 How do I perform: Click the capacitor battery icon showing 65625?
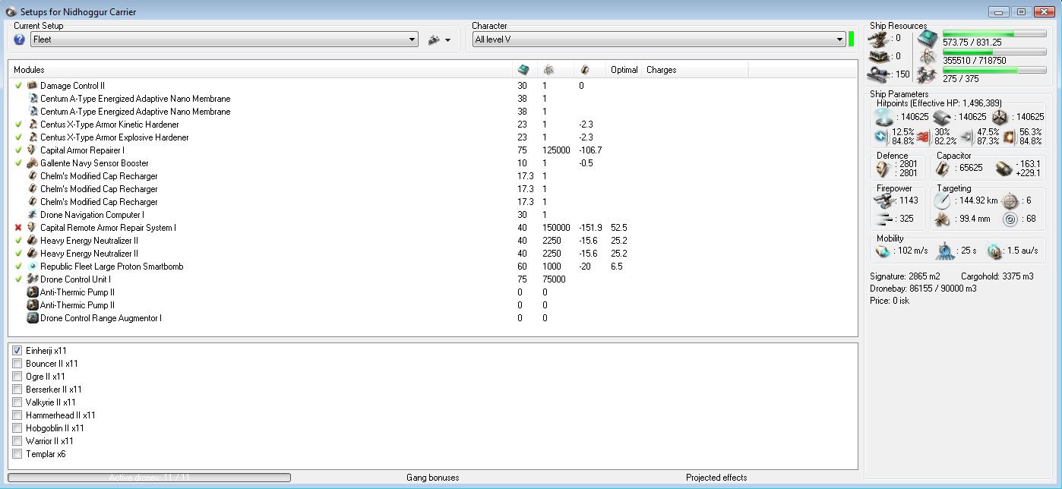[943, 169]
